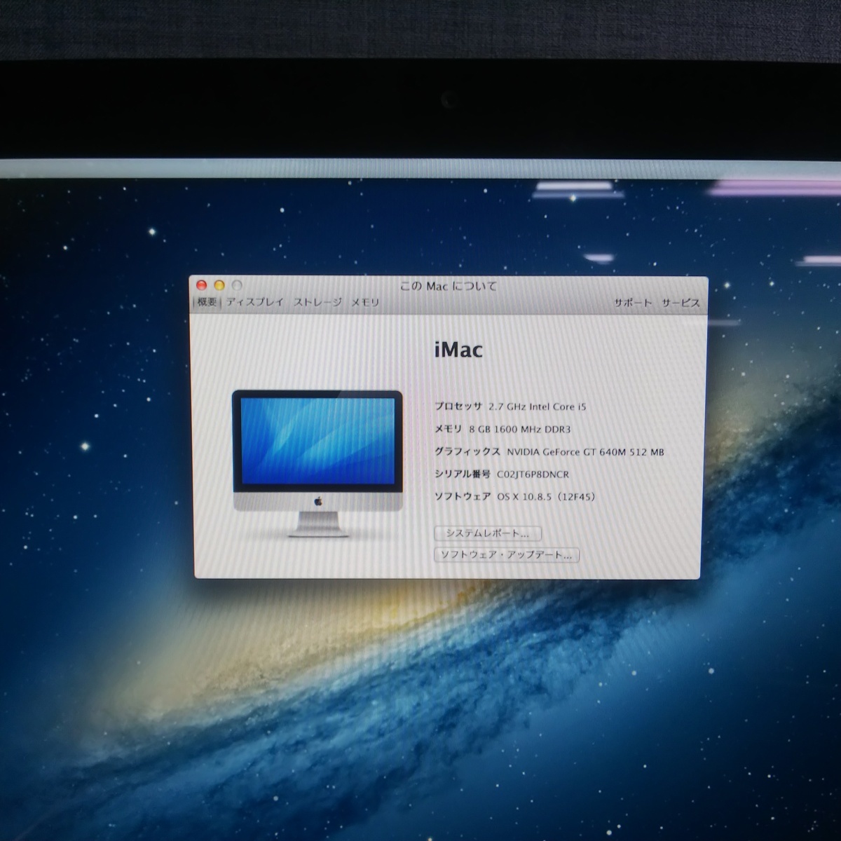This screenshot has height=841, width=841.
Task: Open the 概要 tab
Action: pyautogui.click(x=207, y=302)
